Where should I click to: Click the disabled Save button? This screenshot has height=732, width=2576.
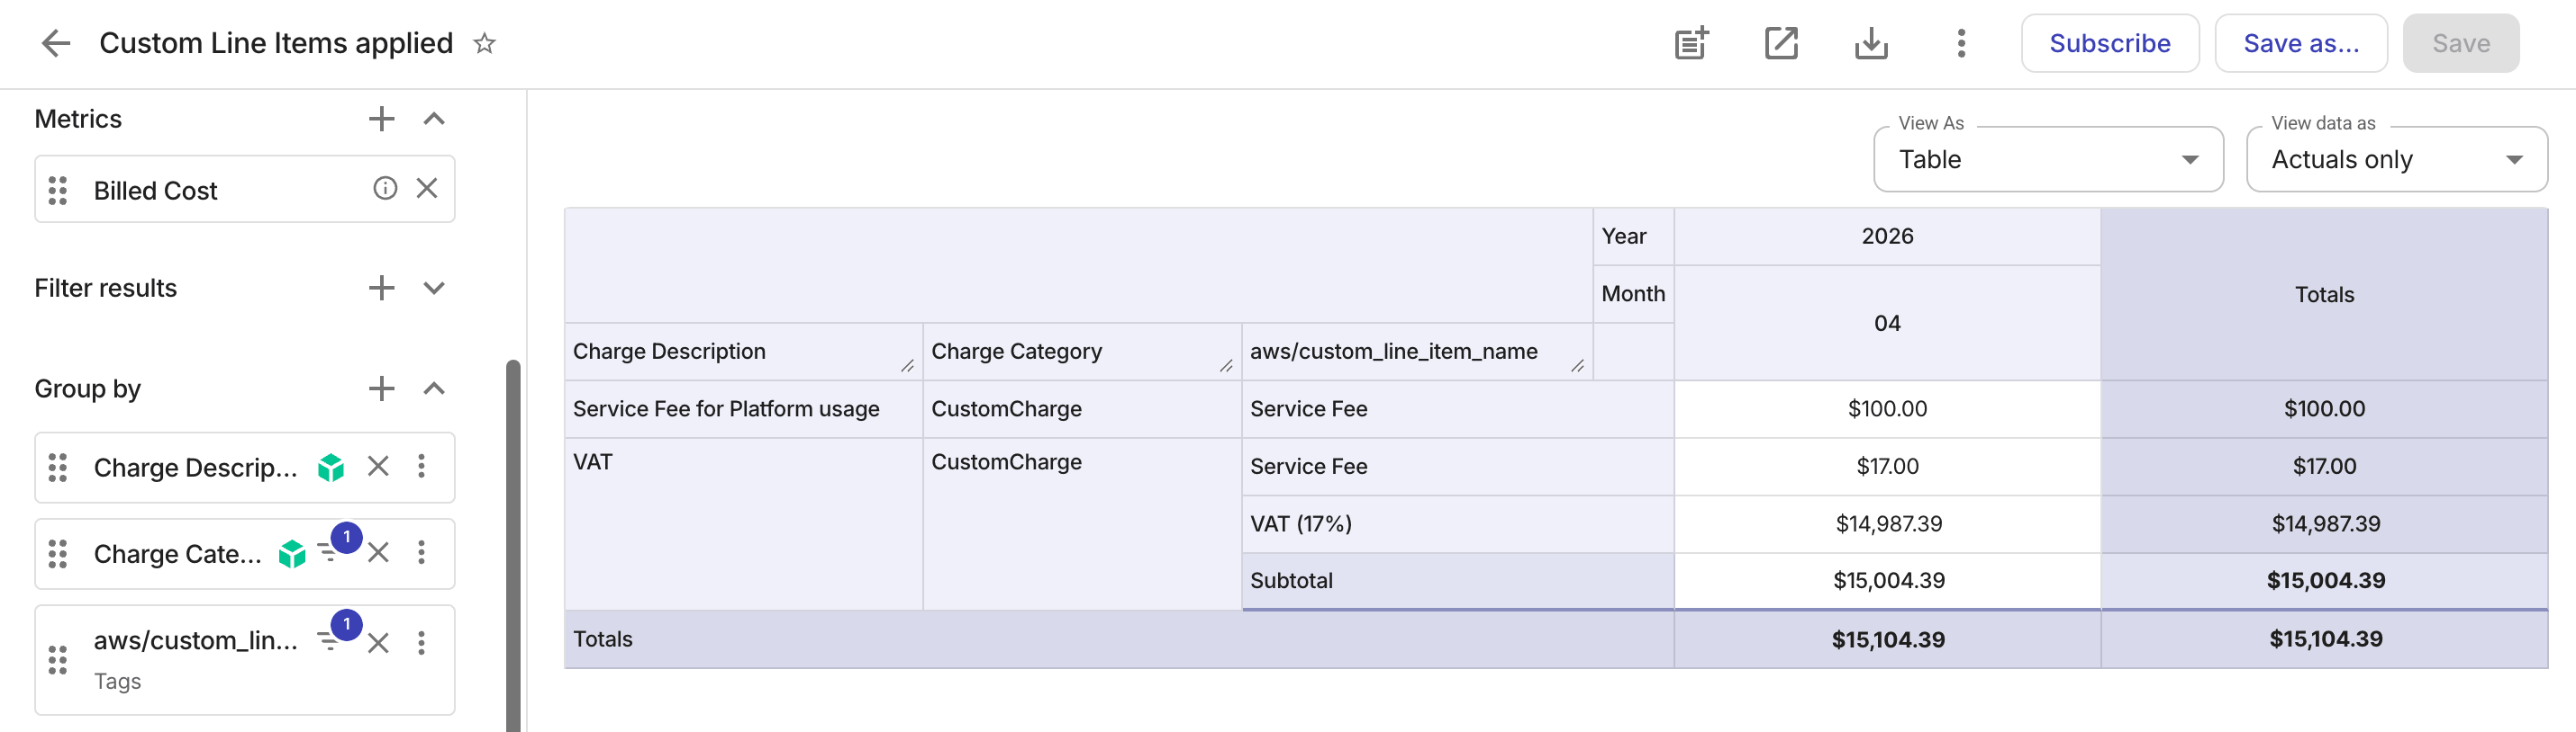click(2461, 43)
